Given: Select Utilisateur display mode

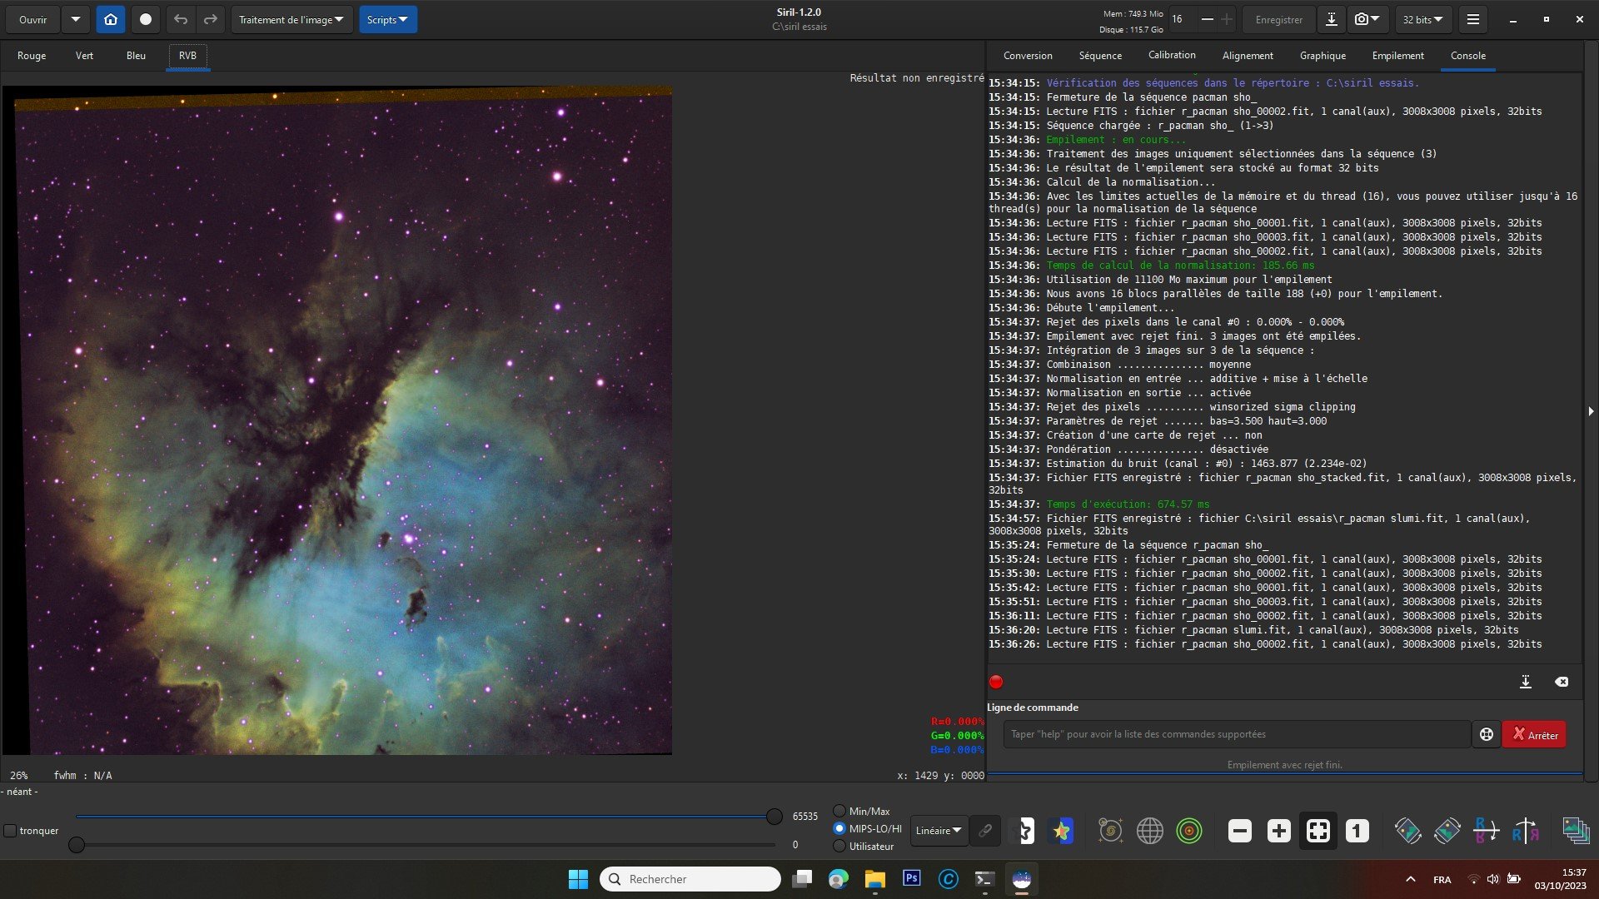Looking at the screenshot, I should click(839, 846).
